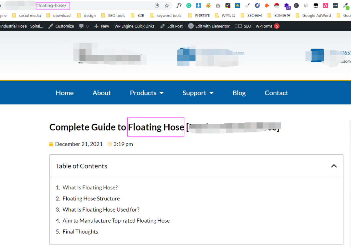Open the Grammarly extension icon
351x247 pixels.
[x=189, y=6]
